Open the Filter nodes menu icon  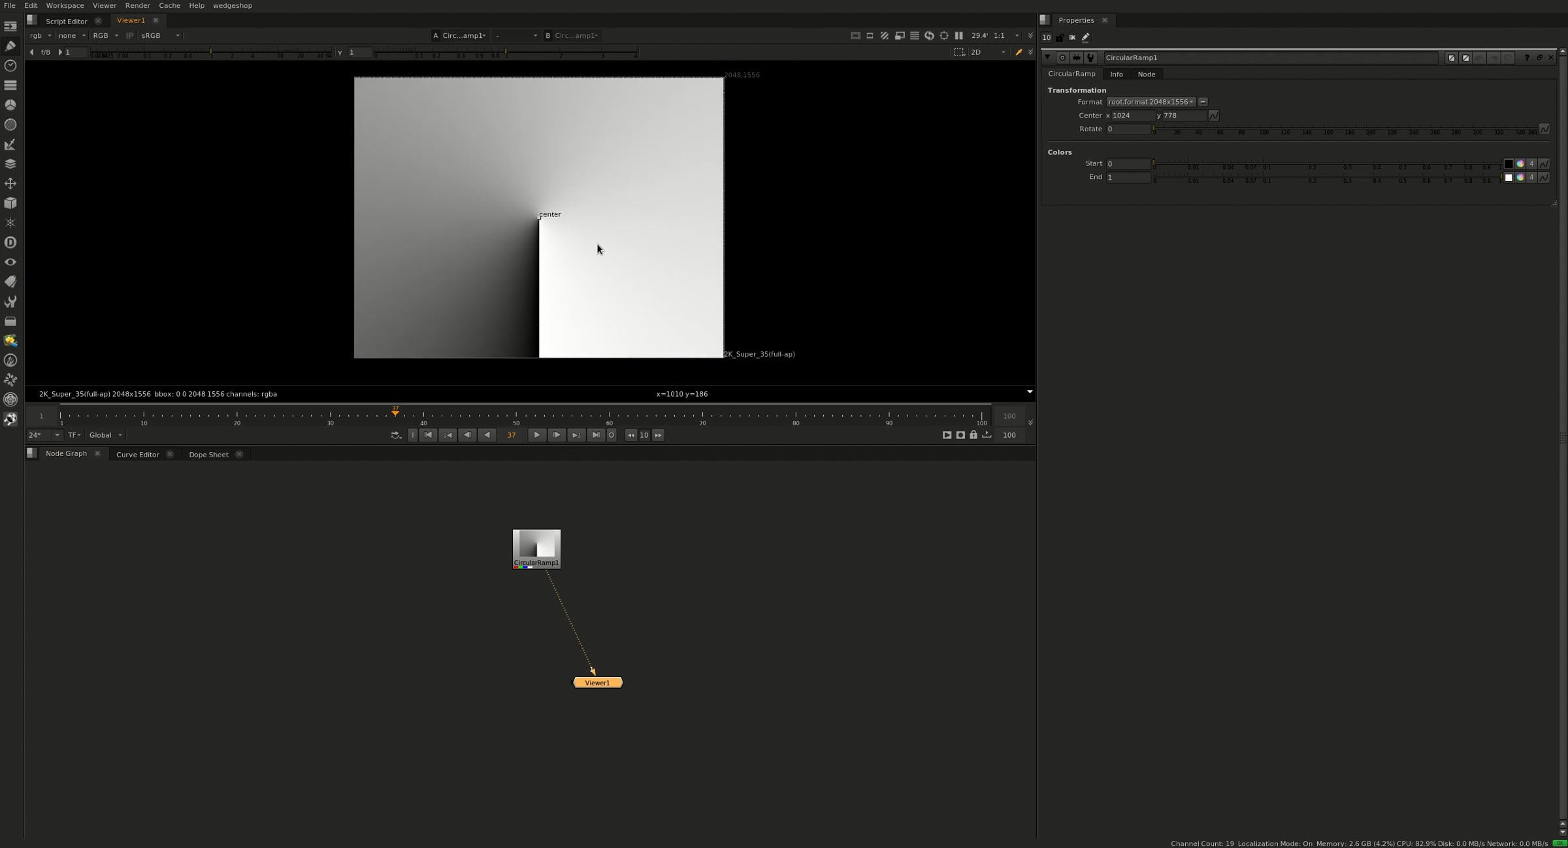tap(10, 124)
